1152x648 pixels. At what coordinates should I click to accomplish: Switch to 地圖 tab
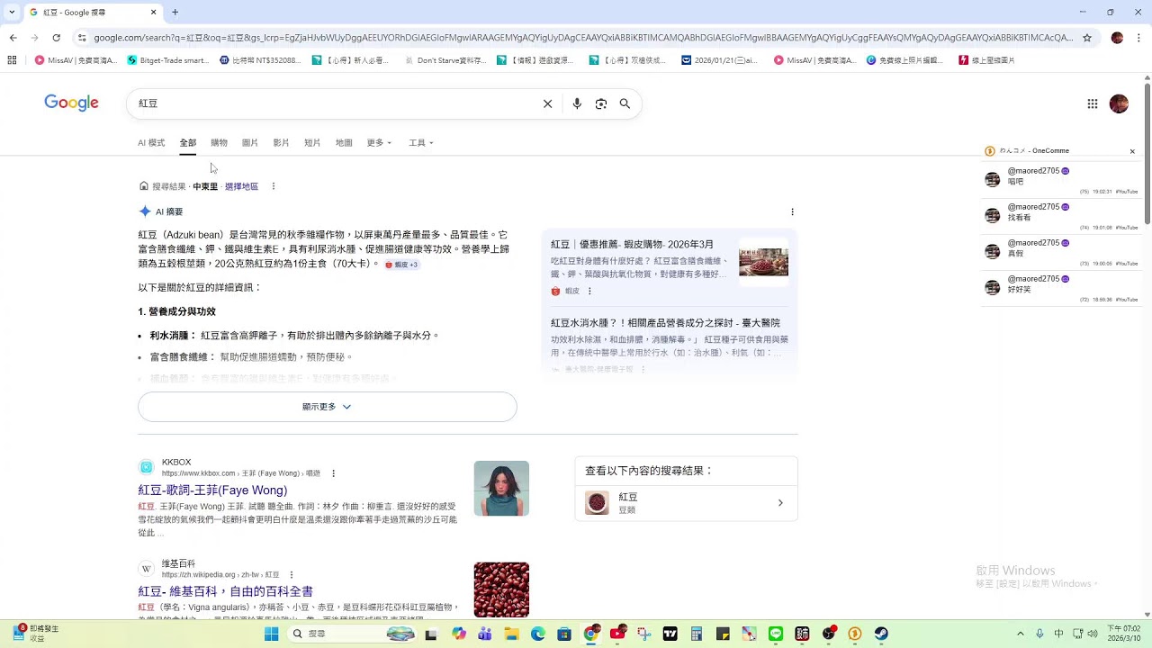(x=344, y=143)
